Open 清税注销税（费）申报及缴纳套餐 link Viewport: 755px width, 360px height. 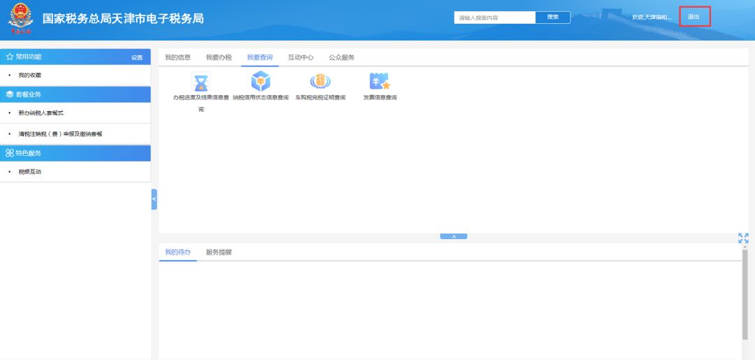point(60,134)
